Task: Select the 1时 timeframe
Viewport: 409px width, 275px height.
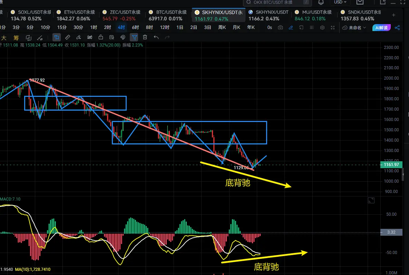Action: (94, 27)
